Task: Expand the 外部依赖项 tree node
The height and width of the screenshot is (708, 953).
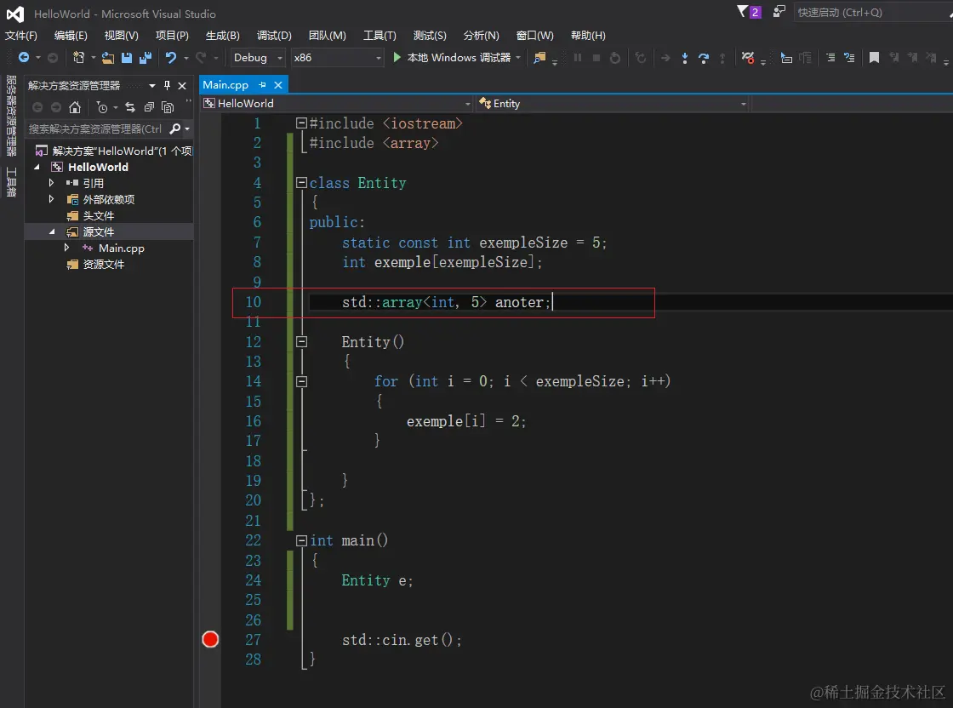Action: tap(52, 199)
